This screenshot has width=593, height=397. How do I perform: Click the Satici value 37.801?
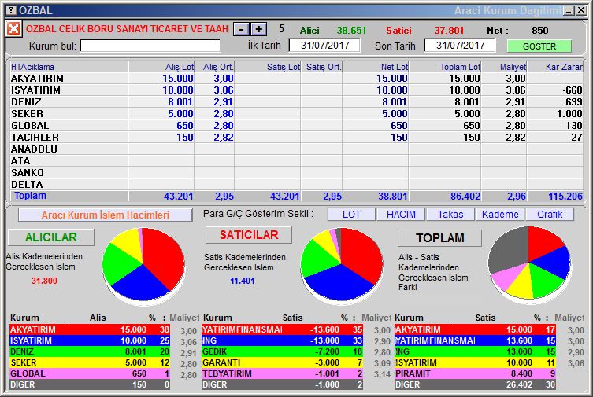pyautogui.click(x=449, y=30)
